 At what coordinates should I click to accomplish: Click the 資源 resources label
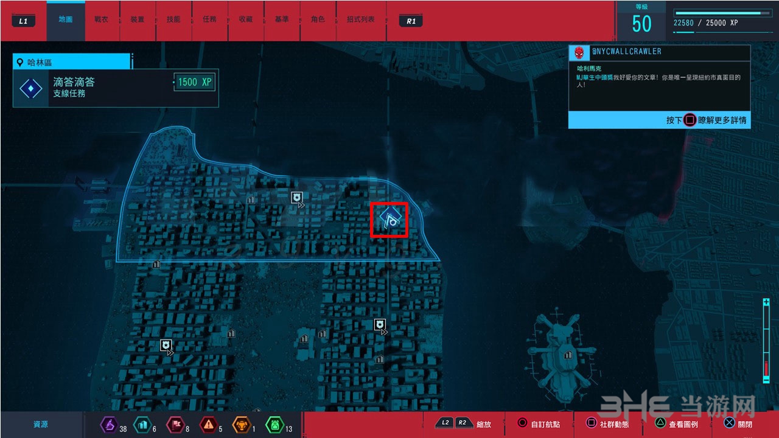(x=41, y=425)
